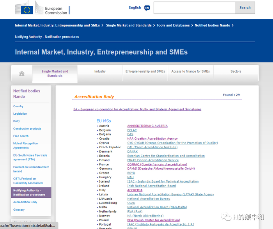Screen dimensions: 273x229
Task: Click inside the search input field
Action: tap(195, 8)
